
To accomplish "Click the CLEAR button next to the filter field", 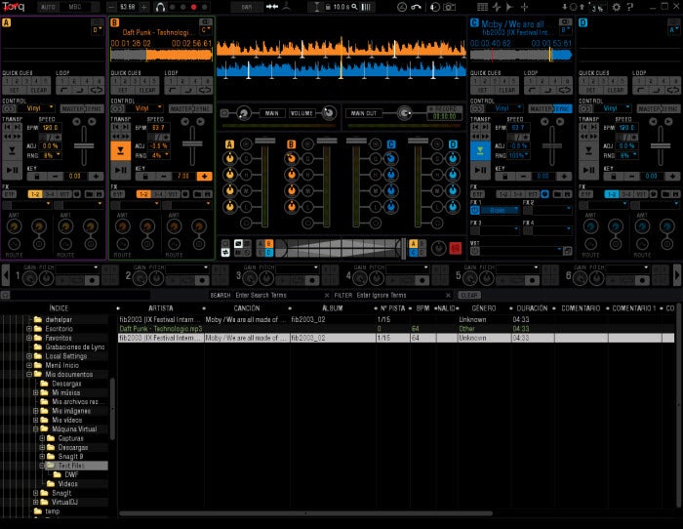I will pos(469,295).
